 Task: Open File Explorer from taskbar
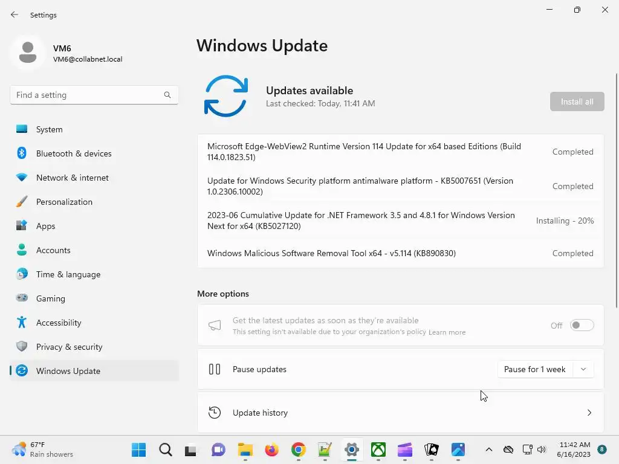click(x=245, y=449)
